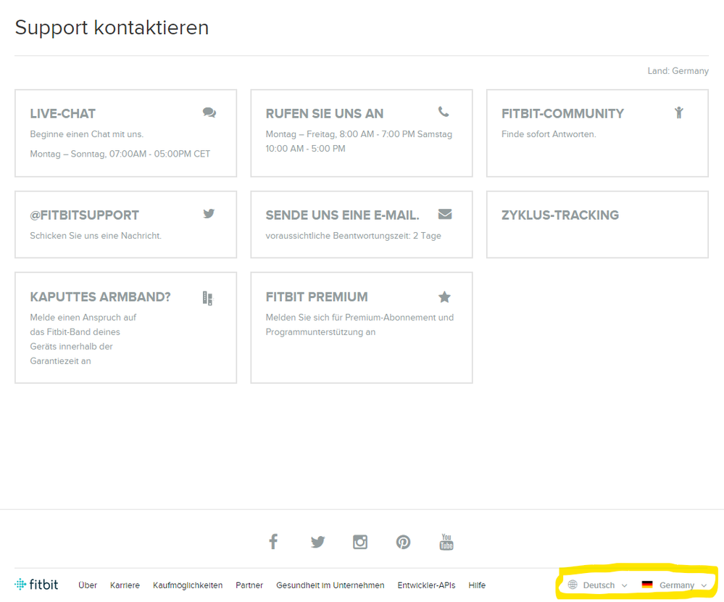Select RUFEN SIE UNS AN heading

click(325, 114)
